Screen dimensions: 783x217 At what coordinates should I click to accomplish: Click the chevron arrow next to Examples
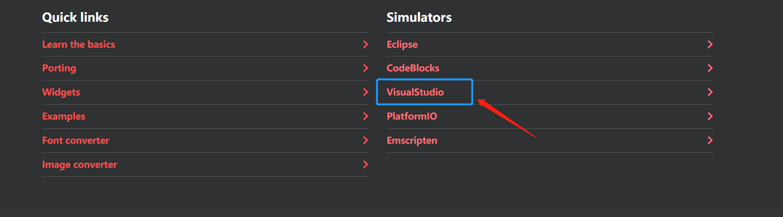pyautogui.click(x=366, y=116)
